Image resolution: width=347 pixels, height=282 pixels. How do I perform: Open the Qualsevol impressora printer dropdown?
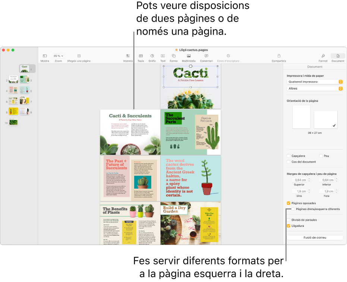[315, 82]
